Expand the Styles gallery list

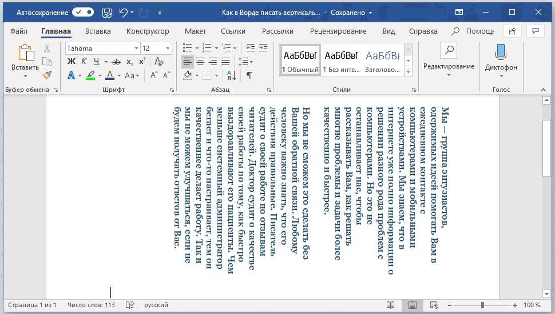(408, 71)
